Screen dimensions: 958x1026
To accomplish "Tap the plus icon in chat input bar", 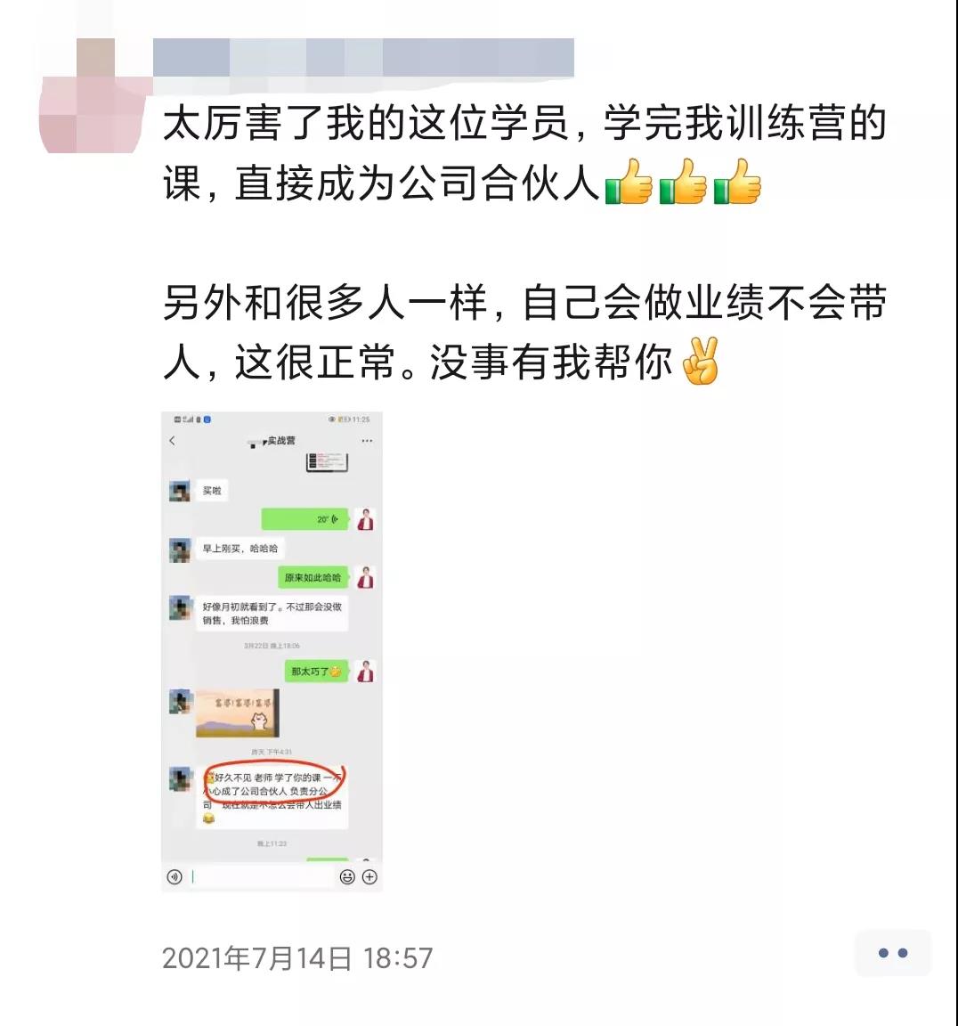I will tap(369, 876).
